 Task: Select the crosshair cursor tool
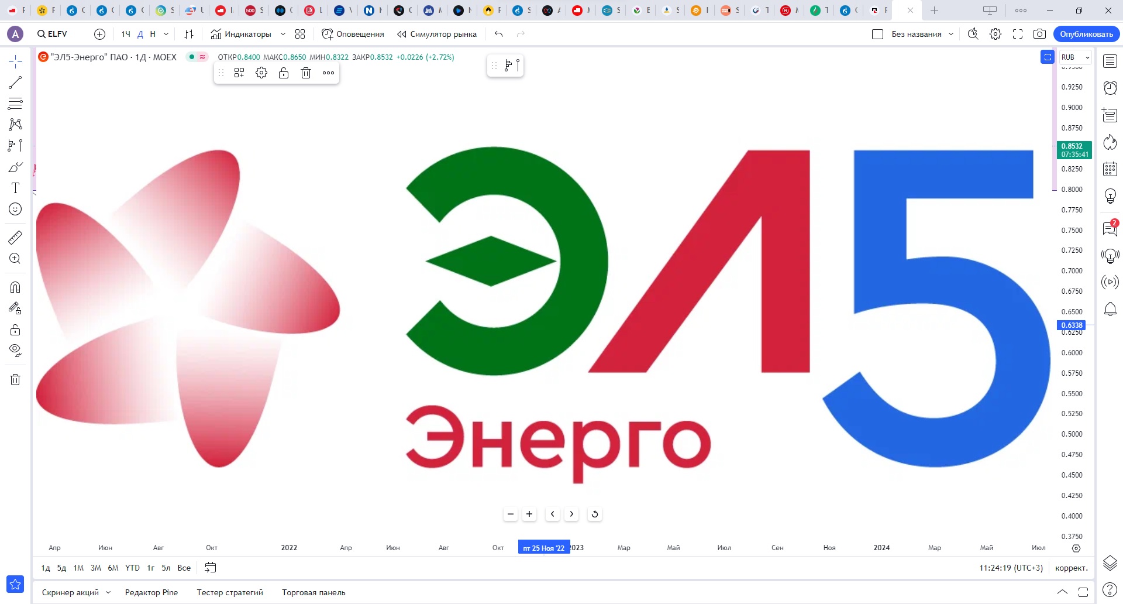(x=15, y=61)
